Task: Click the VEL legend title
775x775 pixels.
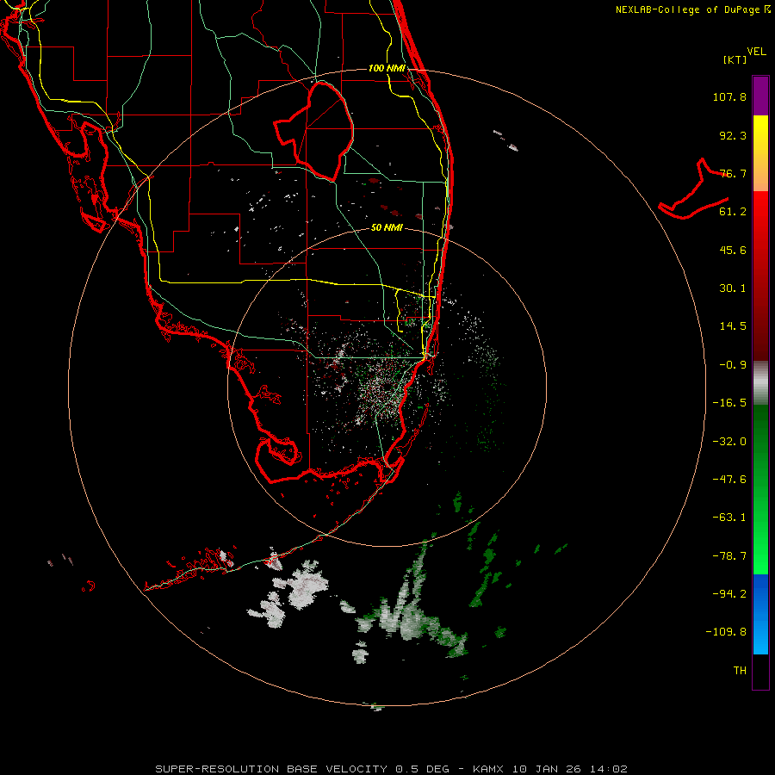Action: click(756, 52)
